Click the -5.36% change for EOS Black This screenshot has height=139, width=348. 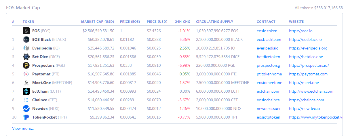[184, 39]
